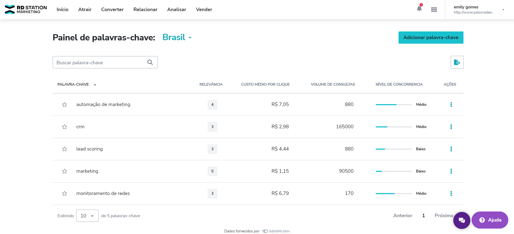This screenshot has width=514, height=234.
Task: Open actions menu for crm keyword
Action: click(451, 127)
